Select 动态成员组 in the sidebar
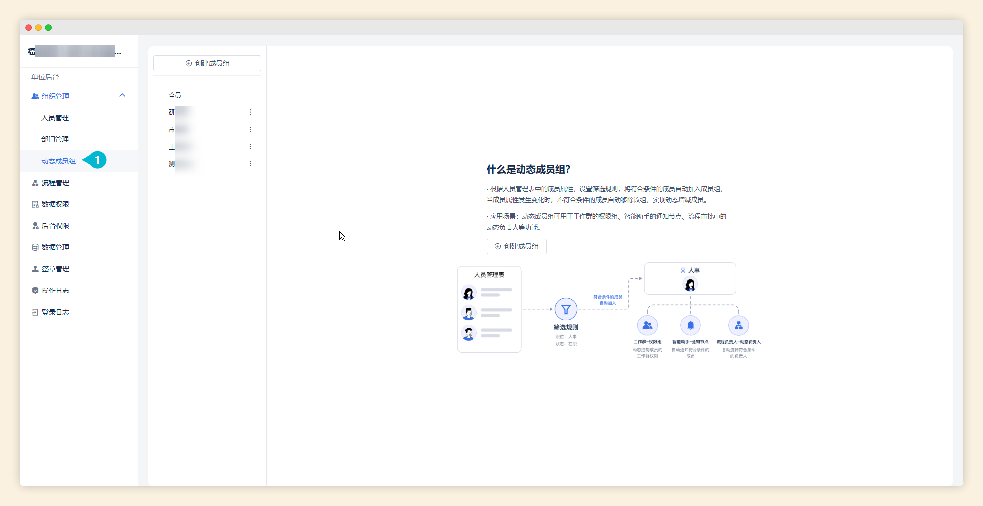The width and height of the screenshot is (983, 506). click(58, 161)
